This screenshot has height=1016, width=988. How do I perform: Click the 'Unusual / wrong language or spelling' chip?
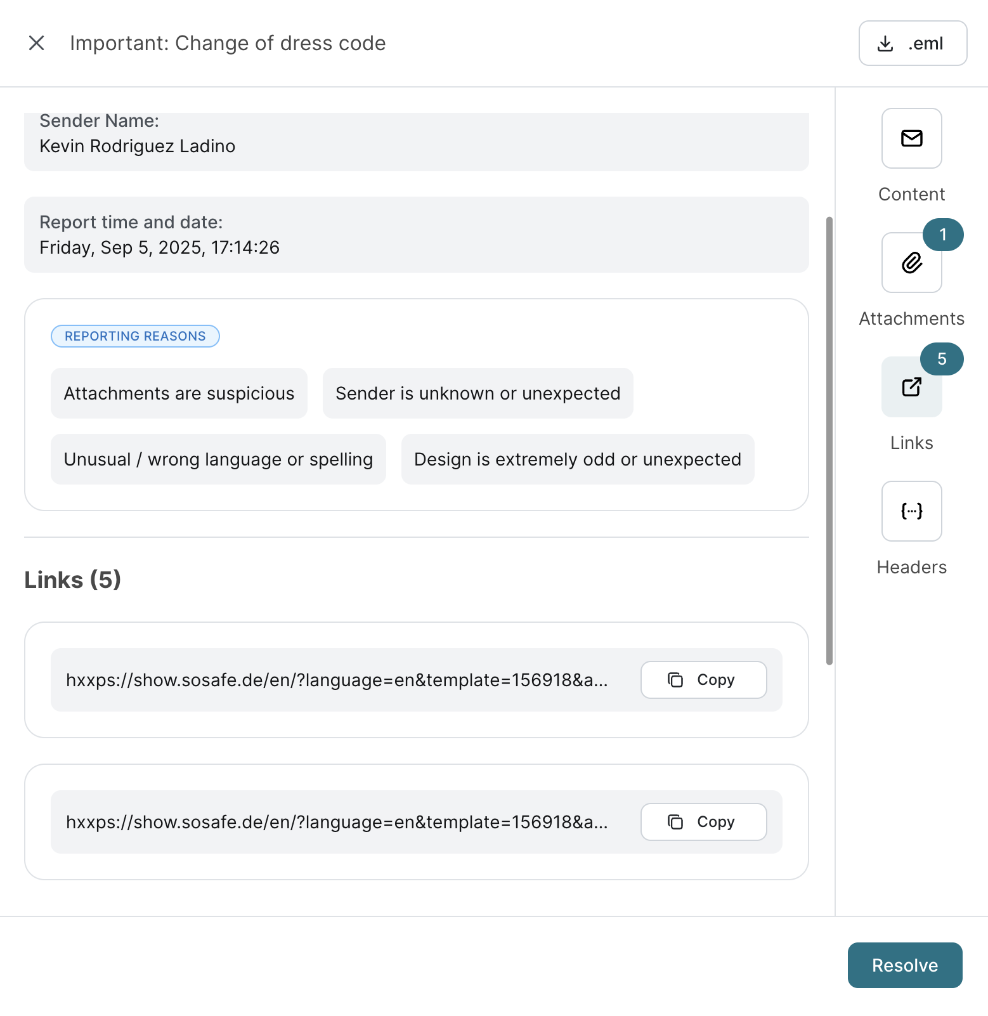click(x=218, y=459)
